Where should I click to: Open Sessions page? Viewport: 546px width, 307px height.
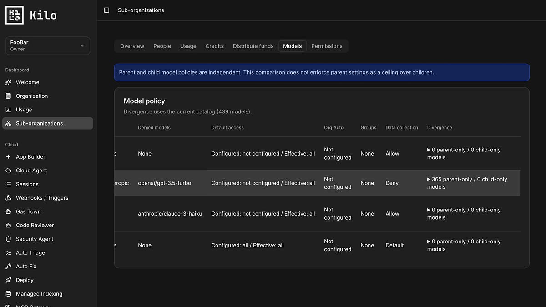pyautogui.click(x=48, y=184)
